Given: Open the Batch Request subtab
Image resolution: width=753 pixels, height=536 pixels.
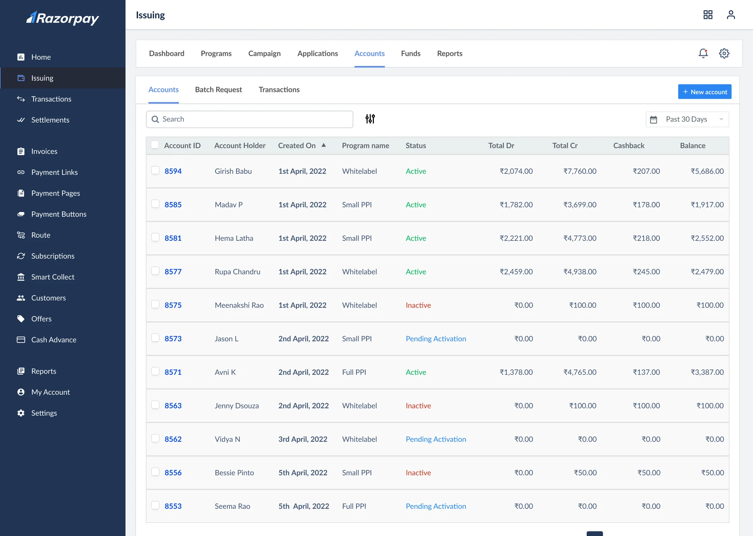Looking at the screenshot, I should (218, 89).
